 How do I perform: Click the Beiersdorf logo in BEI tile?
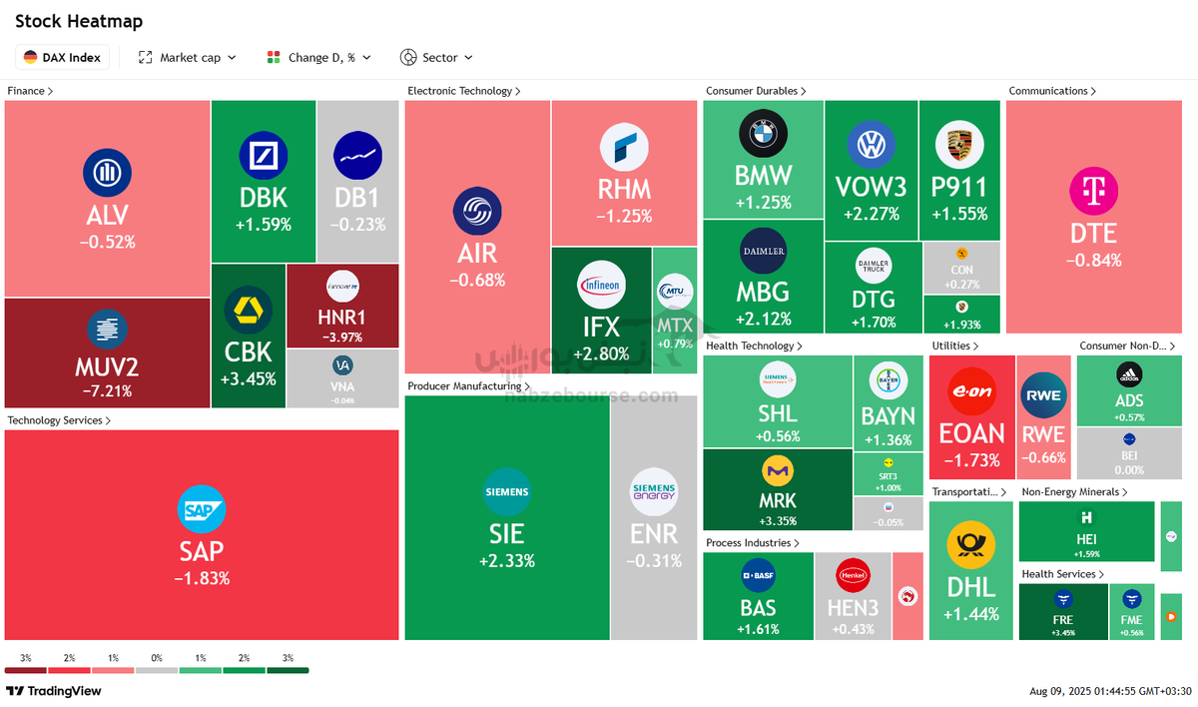(1129, 438)
